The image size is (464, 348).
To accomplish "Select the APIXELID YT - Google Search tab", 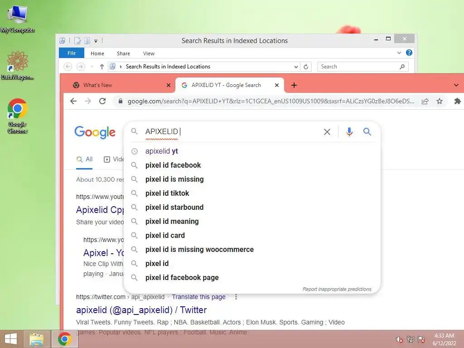I will pos(226,85).
